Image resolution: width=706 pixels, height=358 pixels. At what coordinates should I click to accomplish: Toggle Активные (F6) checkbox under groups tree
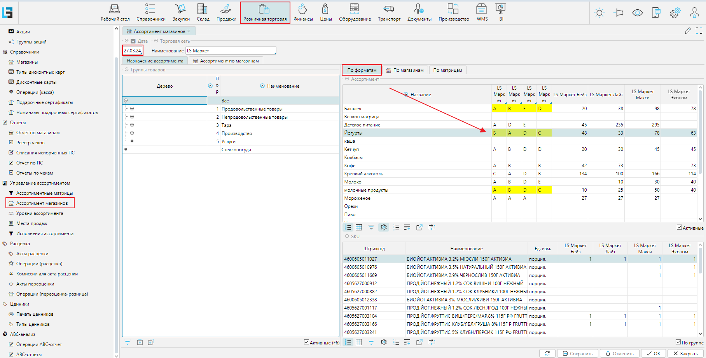click(306, 342)
